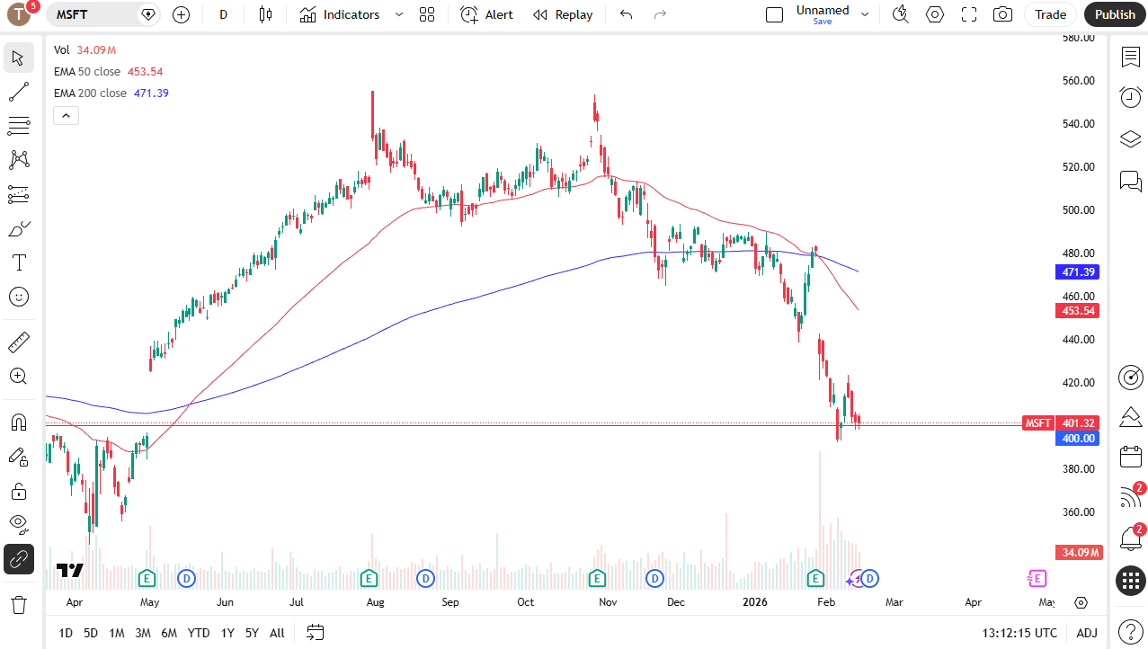Image resolution: width=1148 pixels, height=649 pixels.
Task: Select the ruler measure tool
Action: (x=19, y=342)
